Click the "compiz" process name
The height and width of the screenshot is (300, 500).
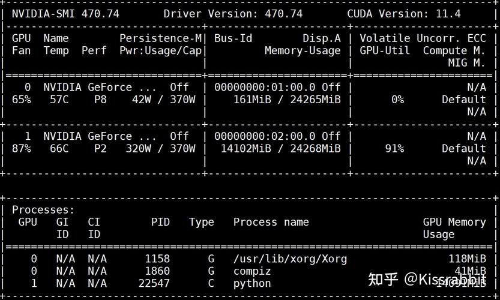pyautogui.click(x=252, y=272)
